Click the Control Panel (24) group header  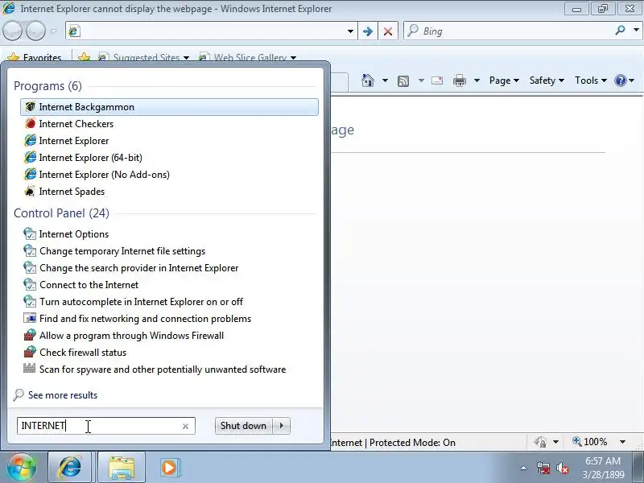click(61, 213)
